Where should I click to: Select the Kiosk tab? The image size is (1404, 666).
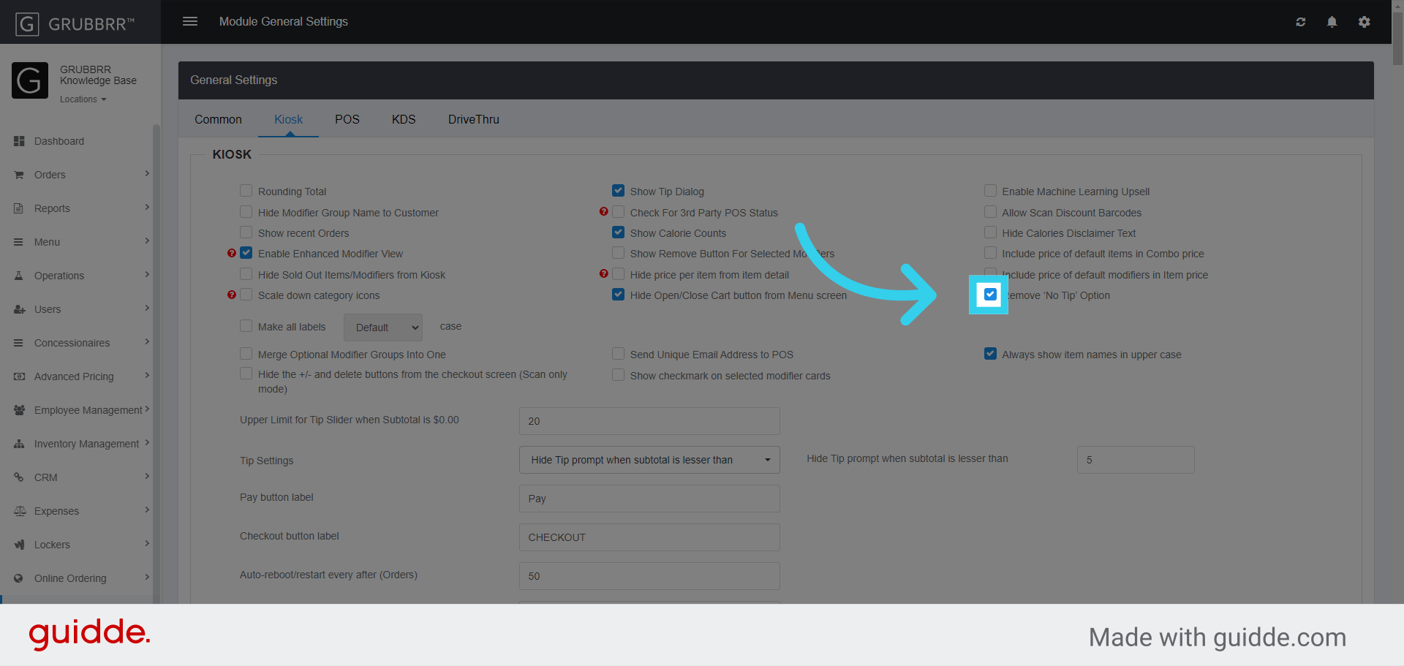(x=288, y=119)
